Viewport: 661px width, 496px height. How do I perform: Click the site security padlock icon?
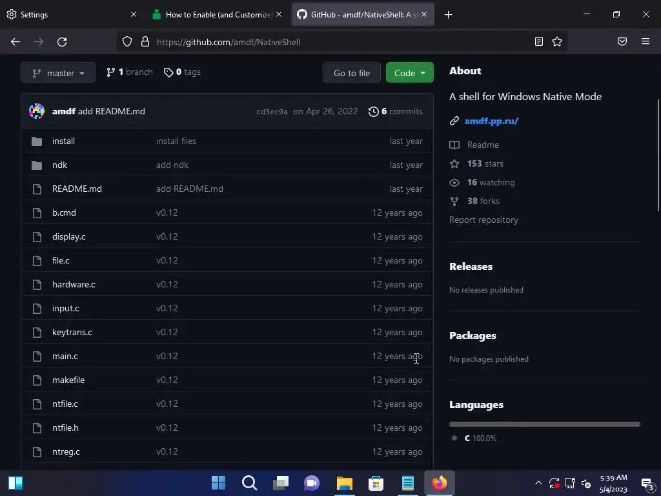pyautogui.click(x=145, y=42)
